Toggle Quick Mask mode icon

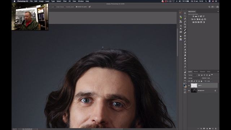[185, 90]
